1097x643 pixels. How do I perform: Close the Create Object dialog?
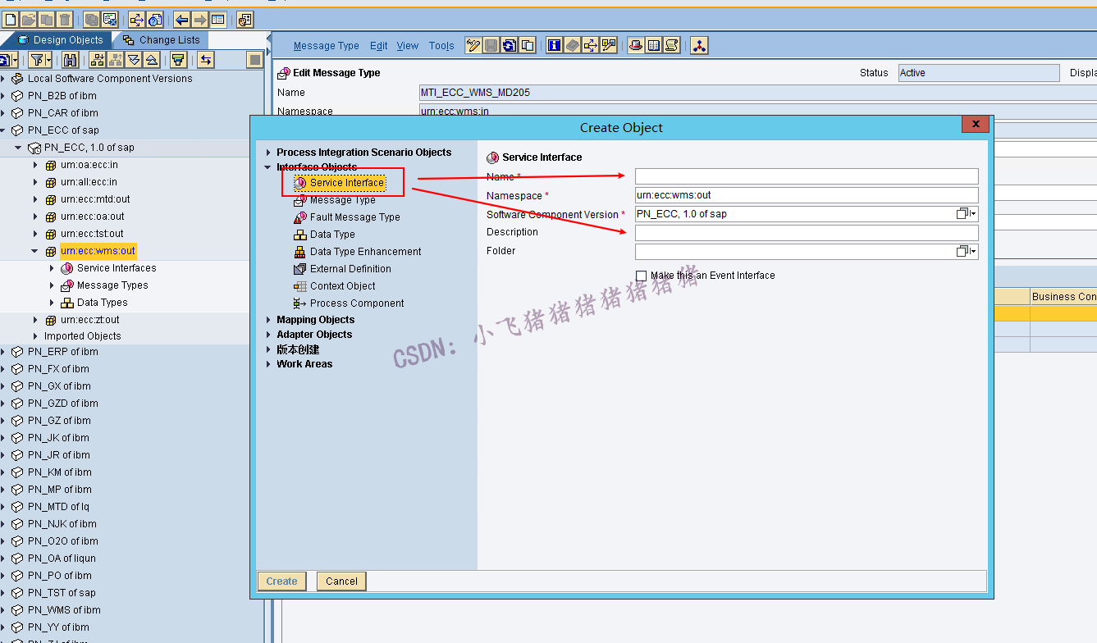(976, 125)
